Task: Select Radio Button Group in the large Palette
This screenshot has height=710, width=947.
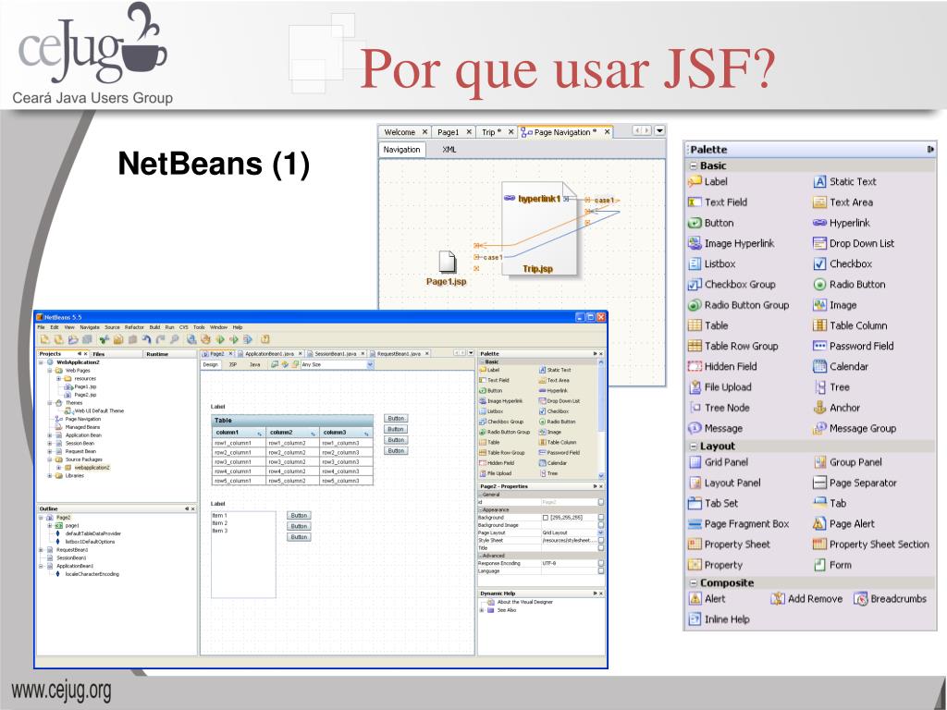Action: [x=738, y=305]
